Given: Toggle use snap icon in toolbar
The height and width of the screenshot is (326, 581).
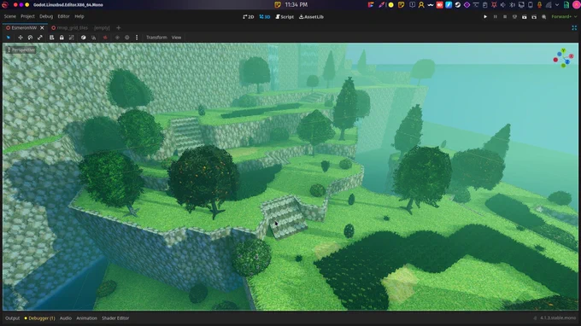Looking at the screenshot, I should (93, 38).
